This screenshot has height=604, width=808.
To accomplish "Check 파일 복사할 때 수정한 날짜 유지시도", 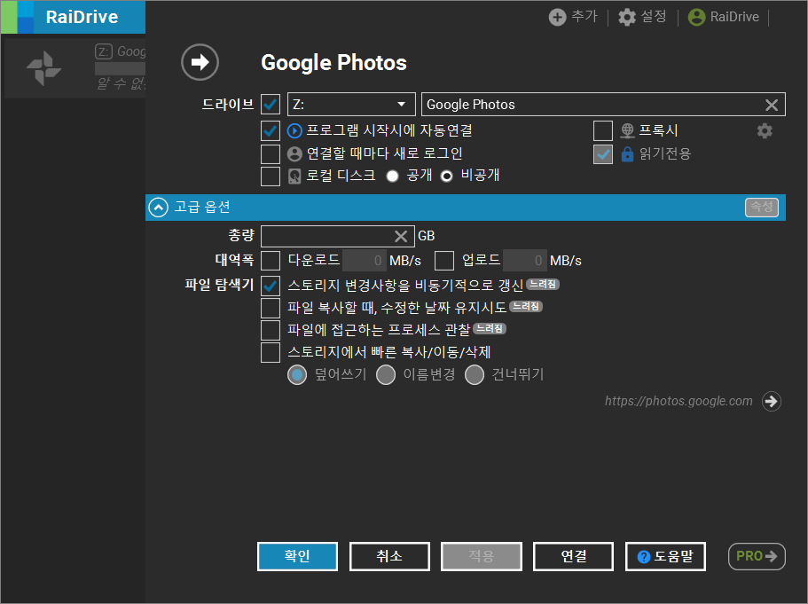I will point(271,308).
